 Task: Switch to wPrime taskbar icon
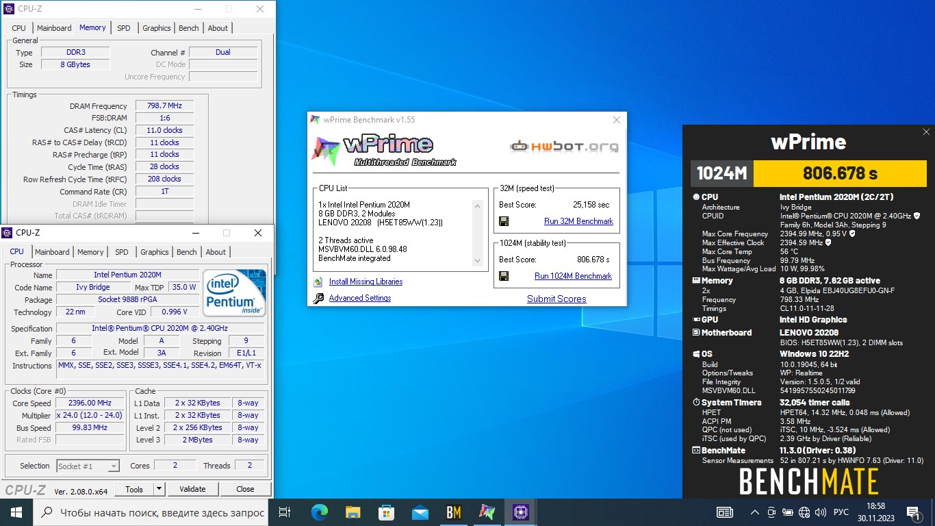click(487, 512)
